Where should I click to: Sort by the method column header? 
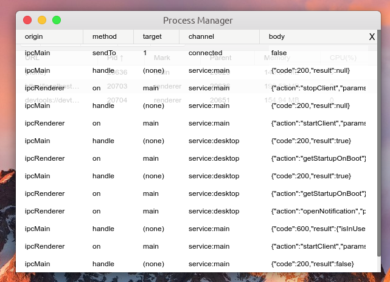point(105,36)
